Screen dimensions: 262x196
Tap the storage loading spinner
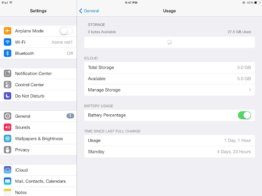click(x=169, y=42)
